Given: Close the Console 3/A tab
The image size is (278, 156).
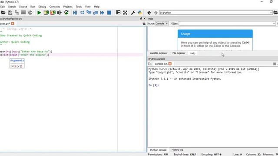Looking at the screenshot, I should click(x=170, y=64).
